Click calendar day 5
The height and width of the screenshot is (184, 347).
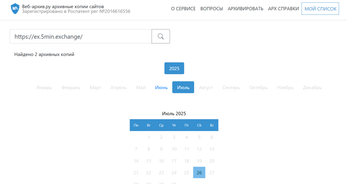point(199,137)
